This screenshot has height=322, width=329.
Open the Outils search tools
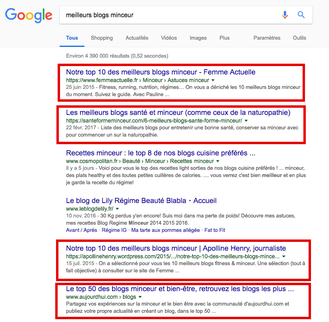299,38
